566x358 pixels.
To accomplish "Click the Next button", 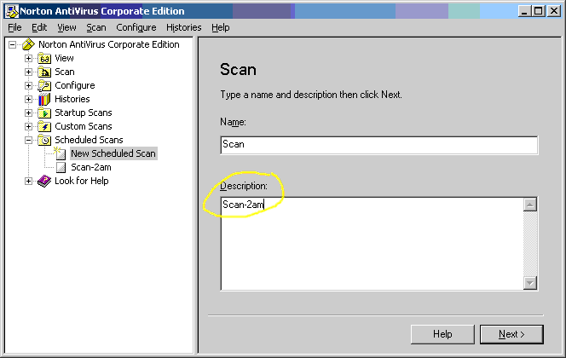I will [x=511, y=334].
